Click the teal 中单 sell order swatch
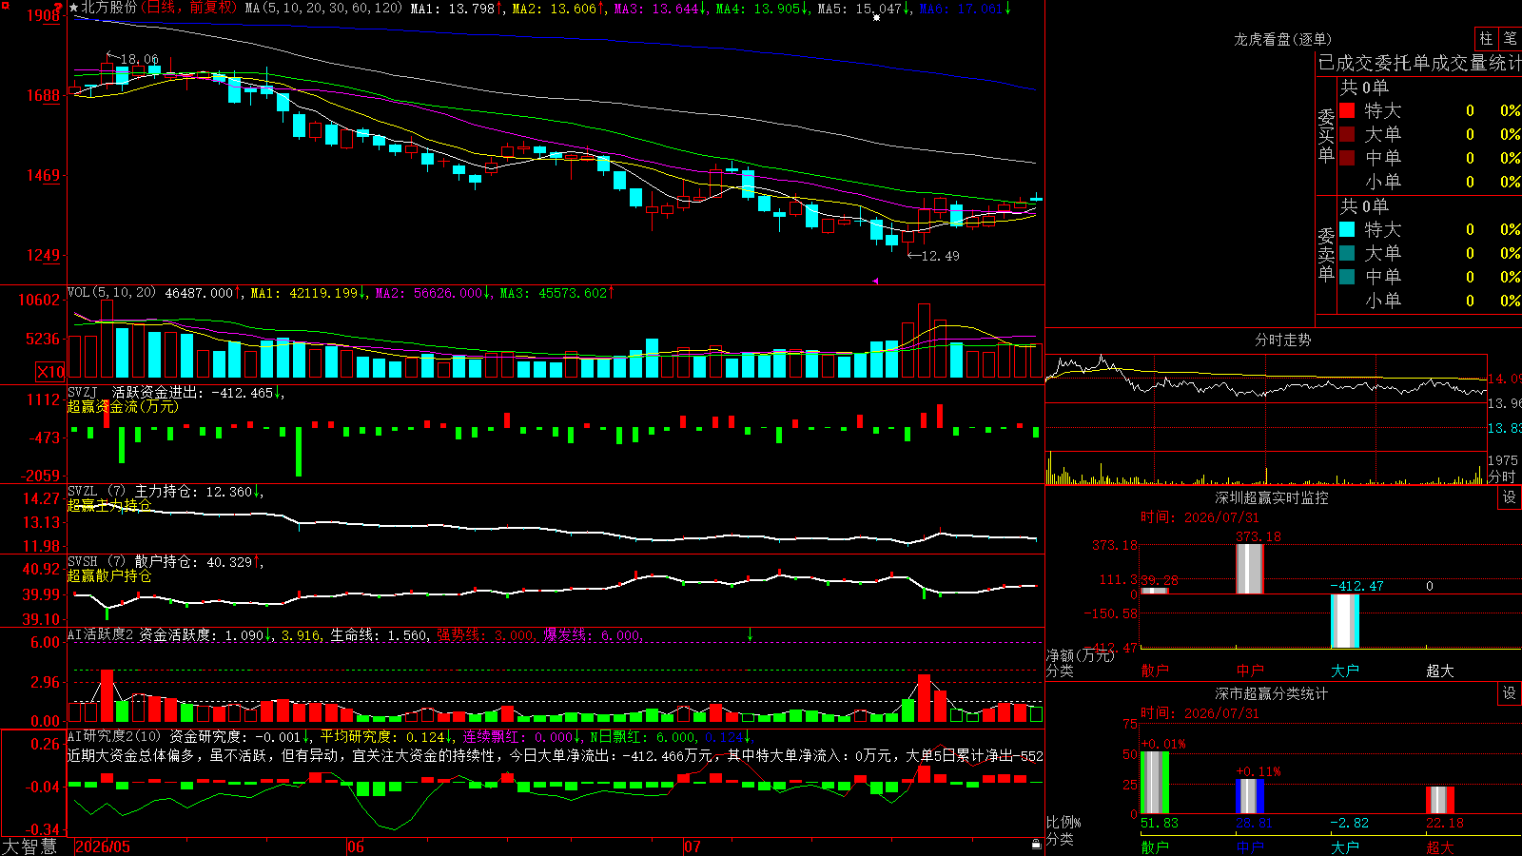 pos(1347,277)
